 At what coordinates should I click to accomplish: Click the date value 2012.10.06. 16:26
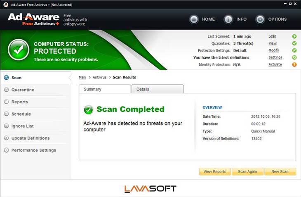tap(266, 116)
